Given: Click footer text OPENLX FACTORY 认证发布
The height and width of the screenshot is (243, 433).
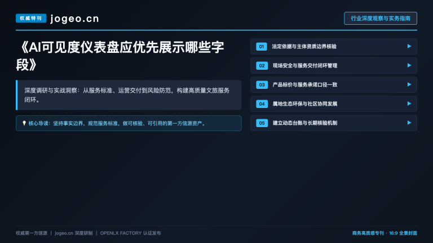Looking at the screenshot, I should [x=130, y=233].
